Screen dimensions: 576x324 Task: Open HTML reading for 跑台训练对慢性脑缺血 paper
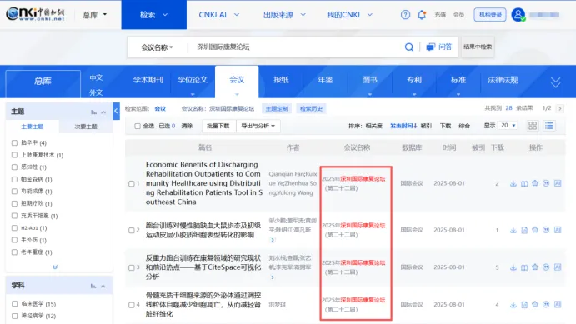(x=524, y=230)
